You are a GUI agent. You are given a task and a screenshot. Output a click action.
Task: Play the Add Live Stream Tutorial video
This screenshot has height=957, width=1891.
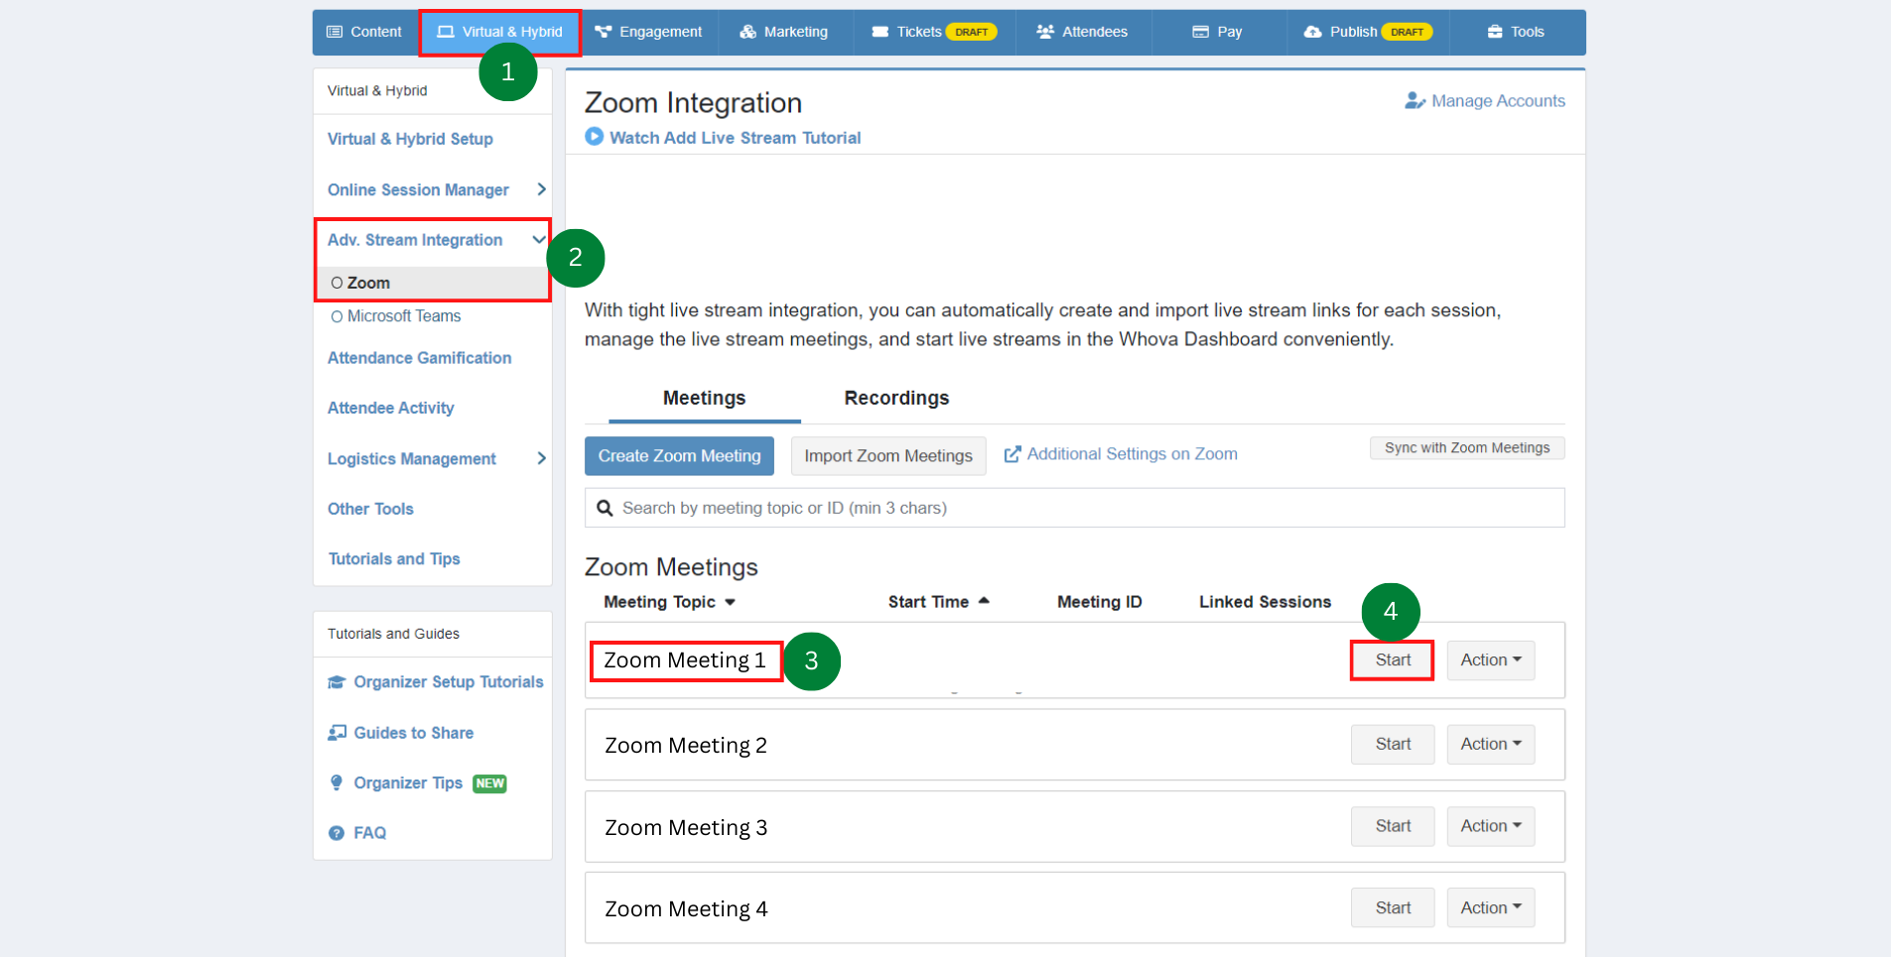pos(594,137)
